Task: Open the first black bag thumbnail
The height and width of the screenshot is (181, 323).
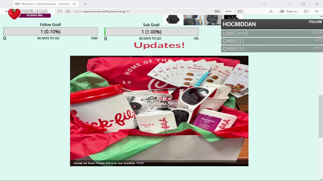Action: (x=173, y=20)
